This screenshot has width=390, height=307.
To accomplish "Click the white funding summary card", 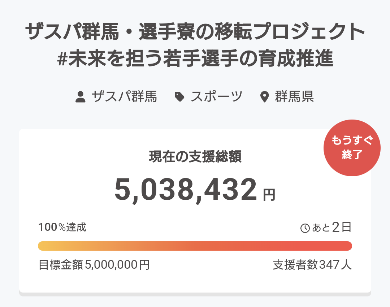I will coord(195,211).
